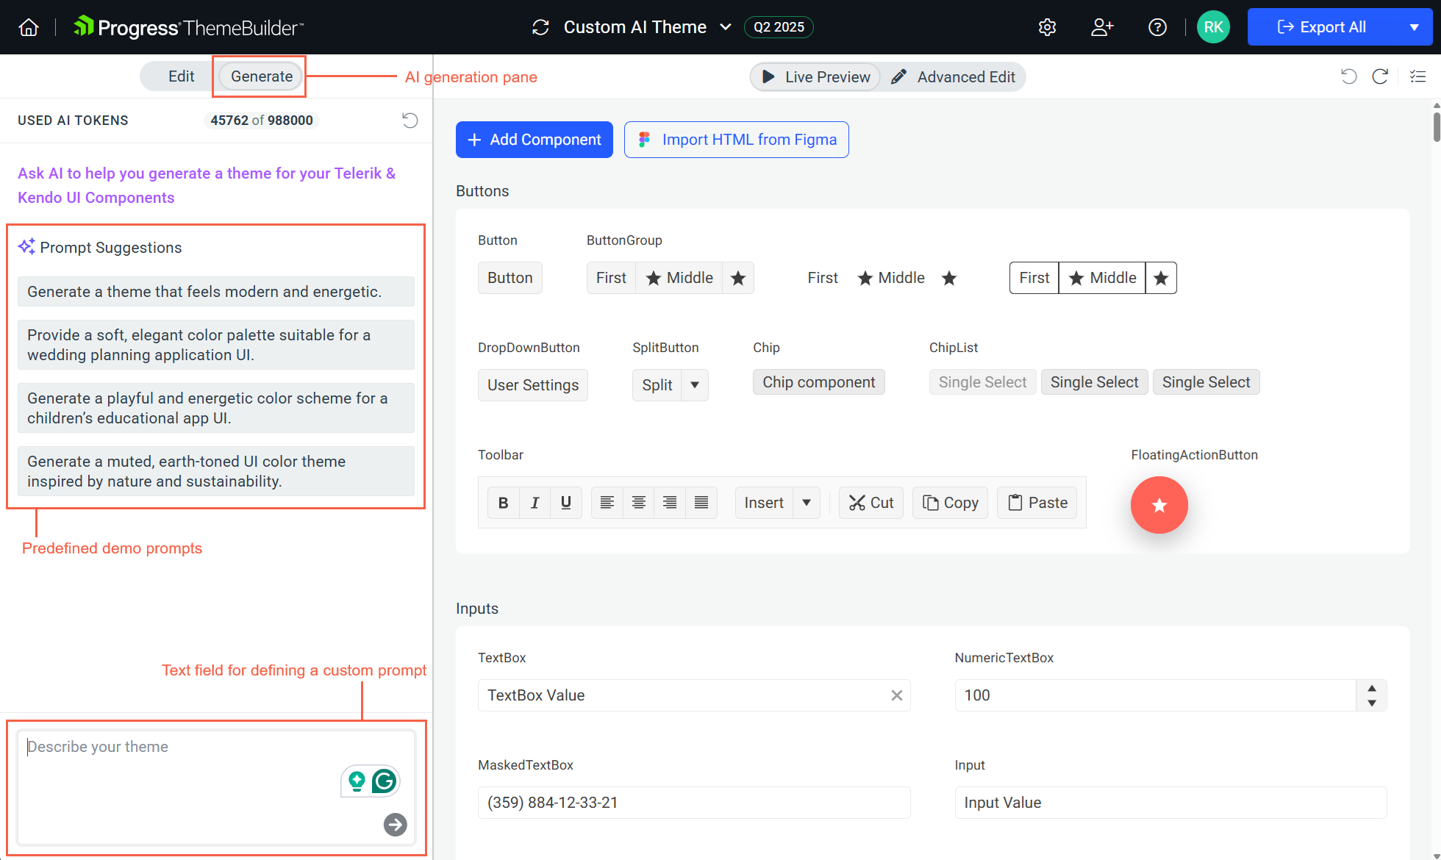Toggle the Underline toolbar button
Screen dimensions: 1441x860
coord(565,503)
